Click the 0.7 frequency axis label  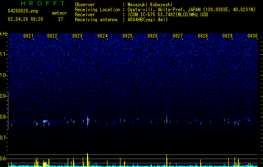[3, 138]
